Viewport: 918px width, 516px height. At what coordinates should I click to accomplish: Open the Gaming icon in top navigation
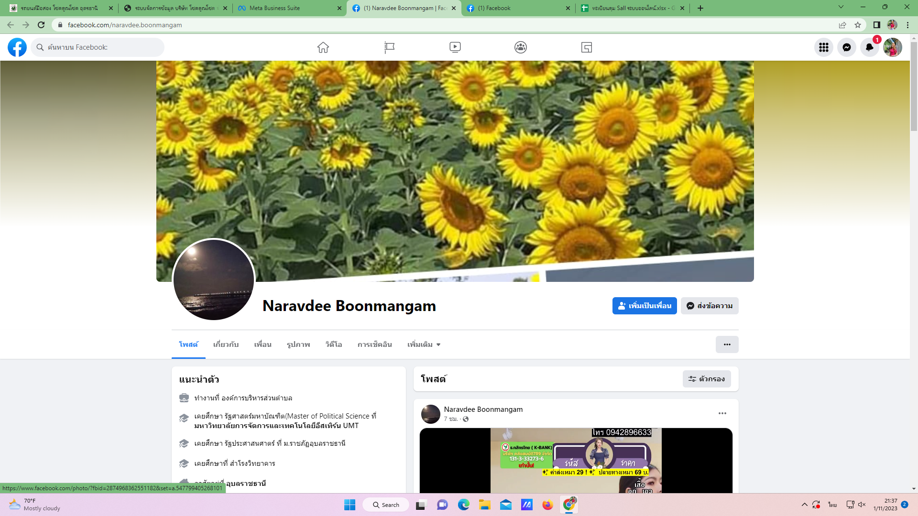[587, 47]
